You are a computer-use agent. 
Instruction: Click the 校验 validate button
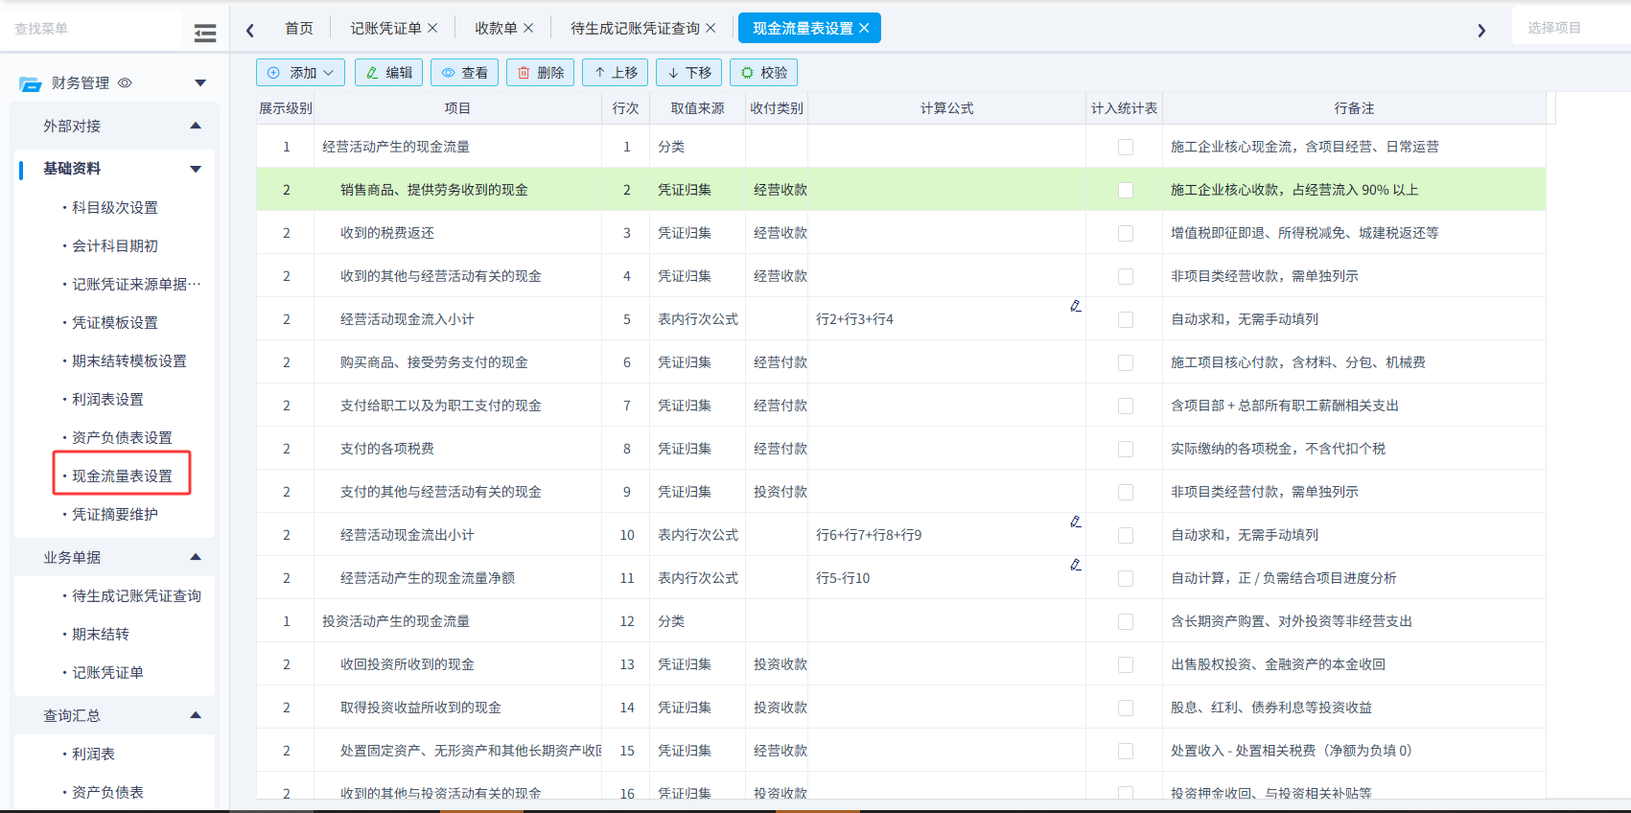[764, 73]
